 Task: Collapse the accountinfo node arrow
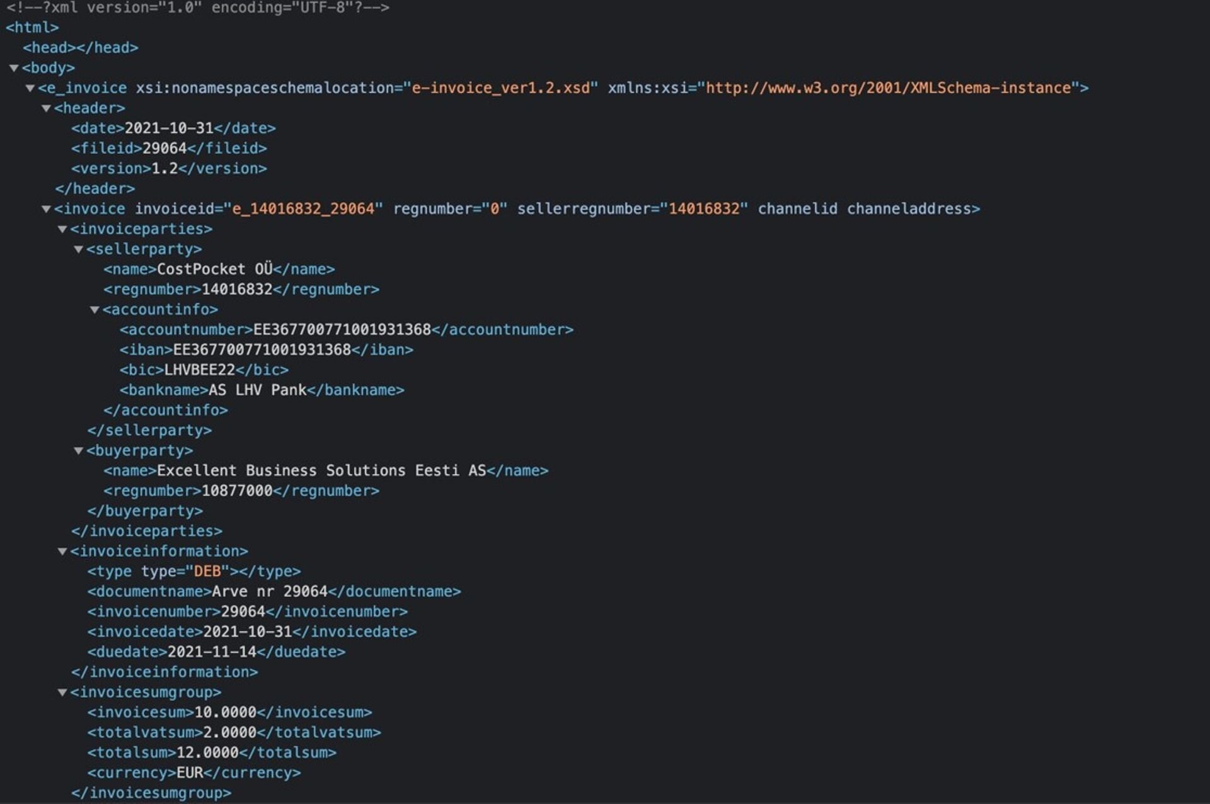[95, 310]
